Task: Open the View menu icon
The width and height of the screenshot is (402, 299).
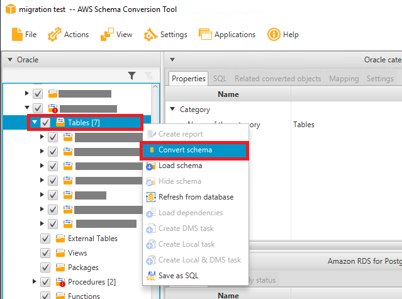Action: coord(107,35)
